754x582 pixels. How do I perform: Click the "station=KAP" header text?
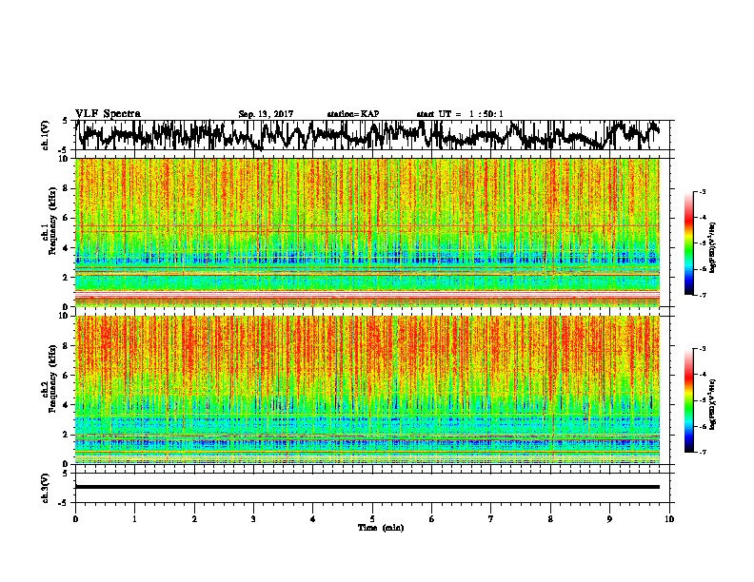pyautogui.click(x=353, y=114)
